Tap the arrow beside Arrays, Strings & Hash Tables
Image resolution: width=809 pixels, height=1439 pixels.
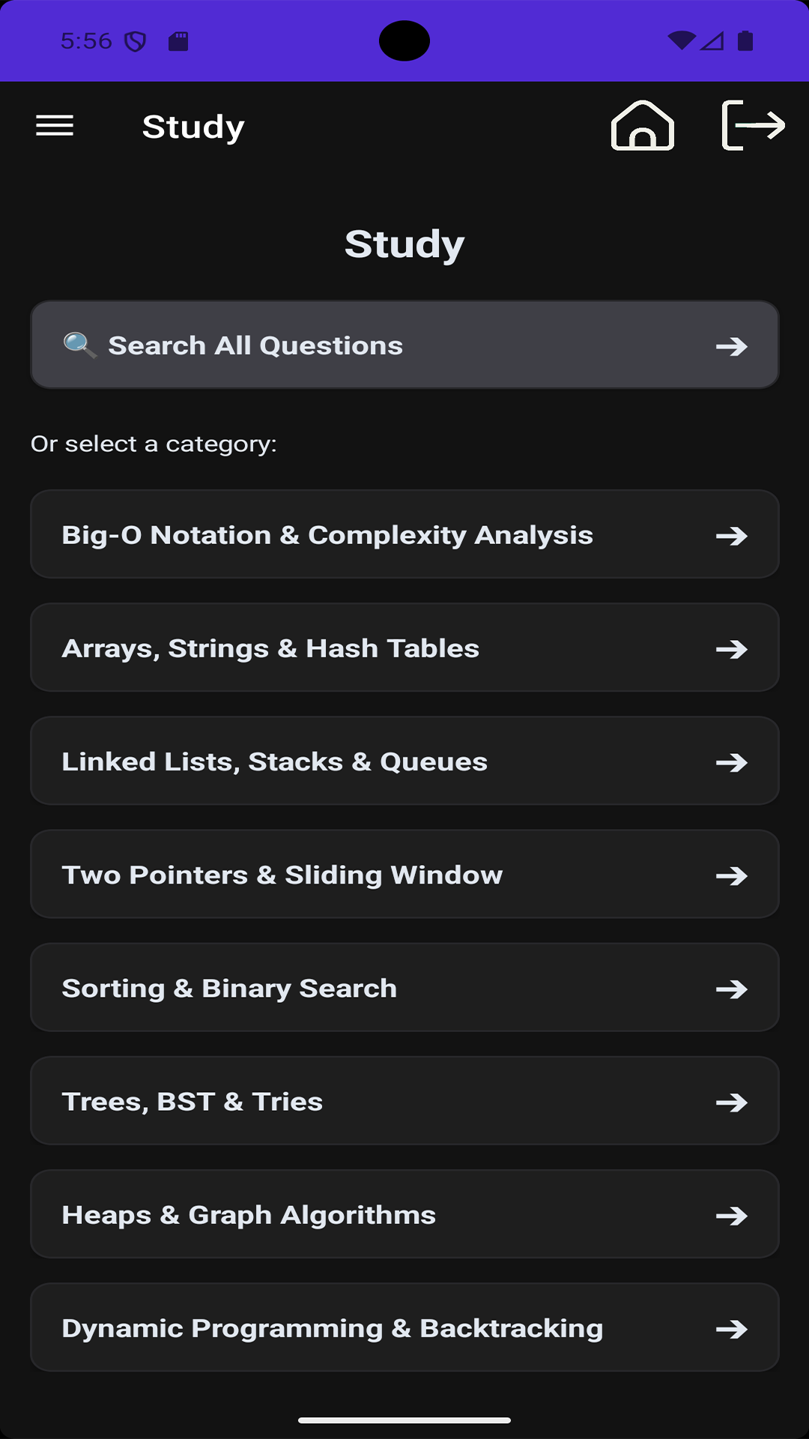[732, 649]
